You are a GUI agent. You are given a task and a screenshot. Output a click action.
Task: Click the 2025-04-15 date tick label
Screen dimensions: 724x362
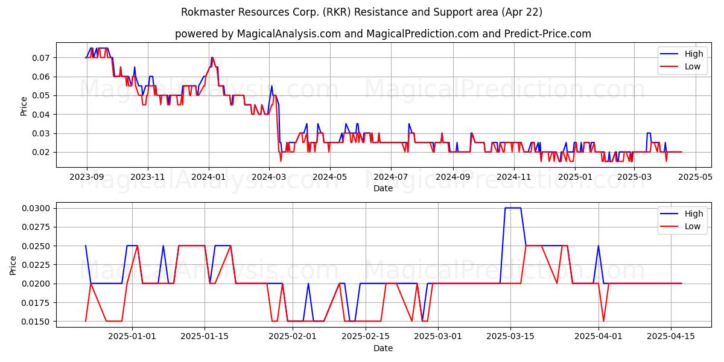click(x=671, y=337)
